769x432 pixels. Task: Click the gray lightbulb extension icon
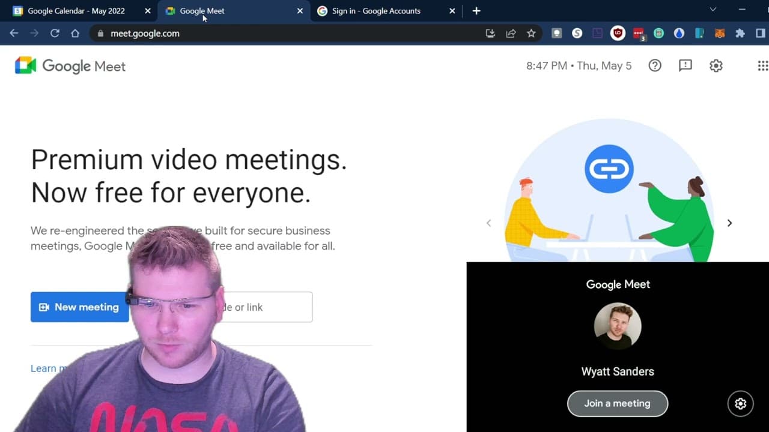(557, 34)
